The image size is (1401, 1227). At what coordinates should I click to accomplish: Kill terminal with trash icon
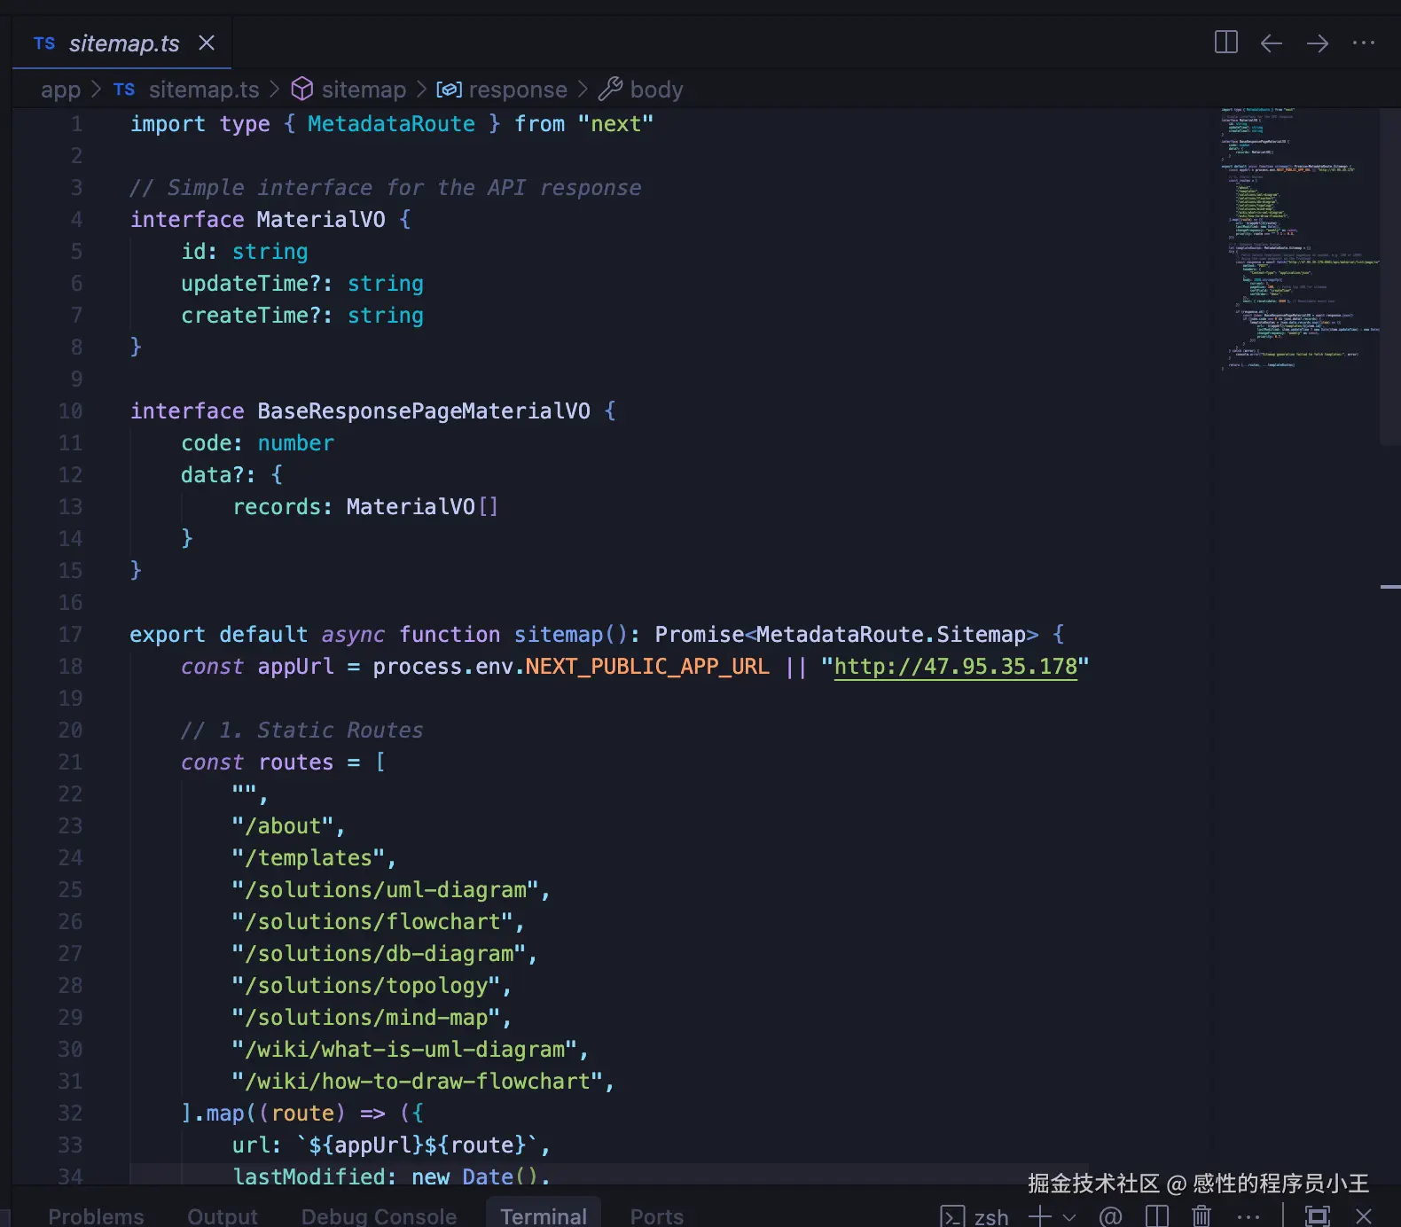pos(1201,1216)
